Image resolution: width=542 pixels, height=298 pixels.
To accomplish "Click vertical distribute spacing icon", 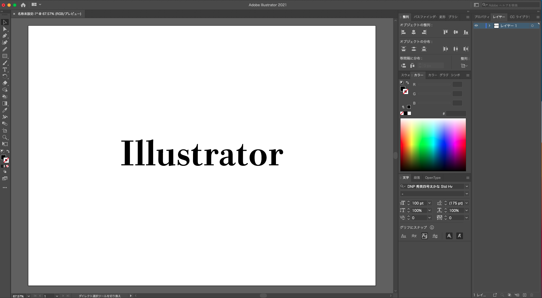I will click(404, 66).
